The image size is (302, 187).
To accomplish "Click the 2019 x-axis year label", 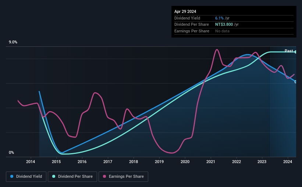I will 159,162.
